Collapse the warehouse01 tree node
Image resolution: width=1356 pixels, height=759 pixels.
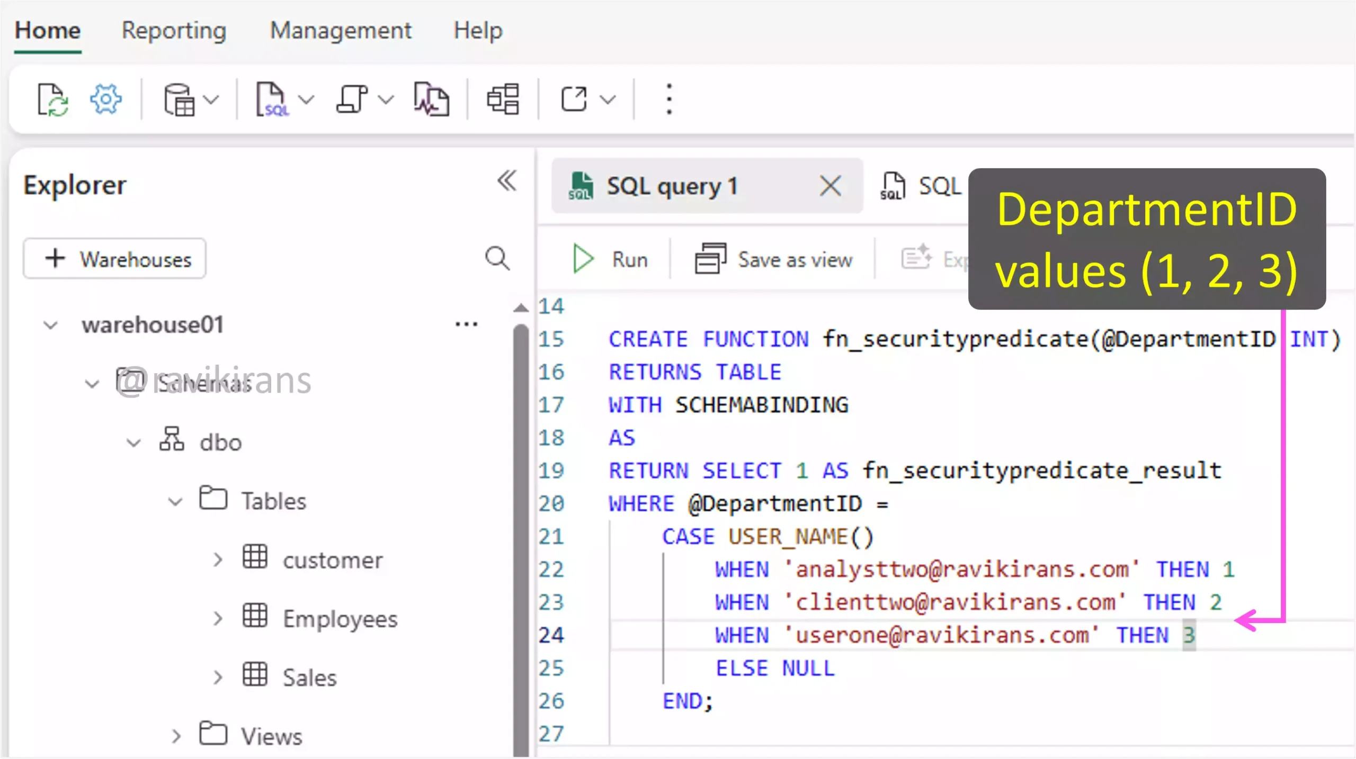pyautogui.click(x=50, y=325)
